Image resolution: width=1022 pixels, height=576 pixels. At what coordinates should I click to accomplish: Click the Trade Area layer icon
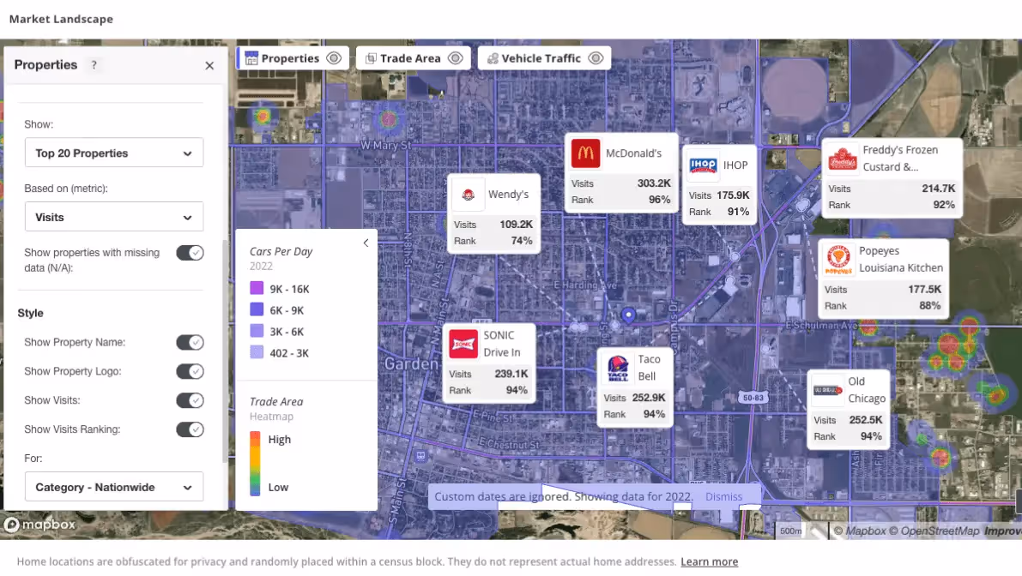[x=371, y=58]
